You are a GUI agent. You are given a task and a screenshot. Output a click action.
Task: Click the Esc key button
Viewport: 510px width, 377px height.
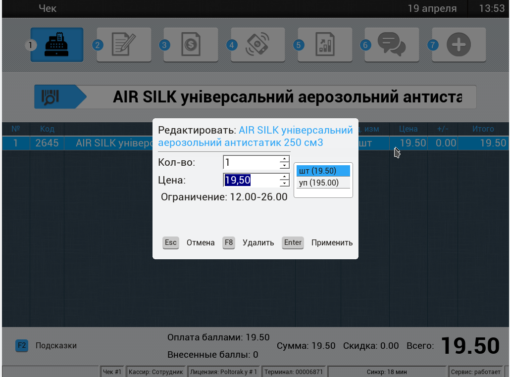(x=171, y=242)
